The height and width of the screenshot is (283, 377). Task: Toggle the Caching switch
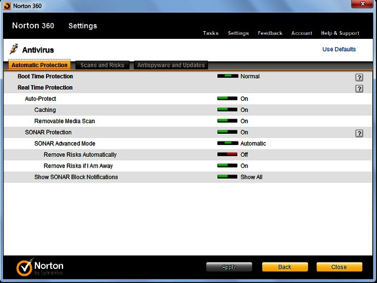[227, 110]
